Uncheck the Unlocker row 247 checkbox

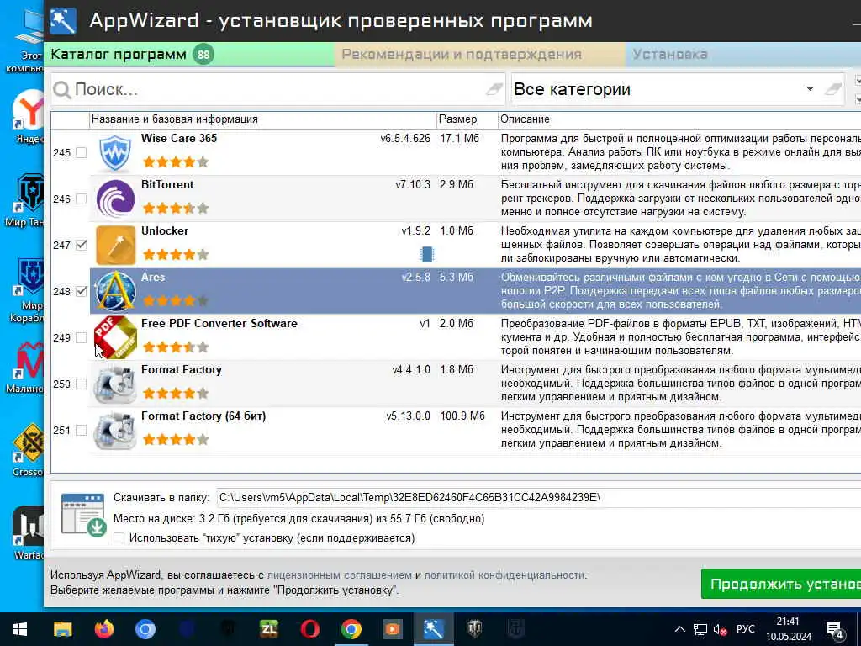click(x=82, y=245)
